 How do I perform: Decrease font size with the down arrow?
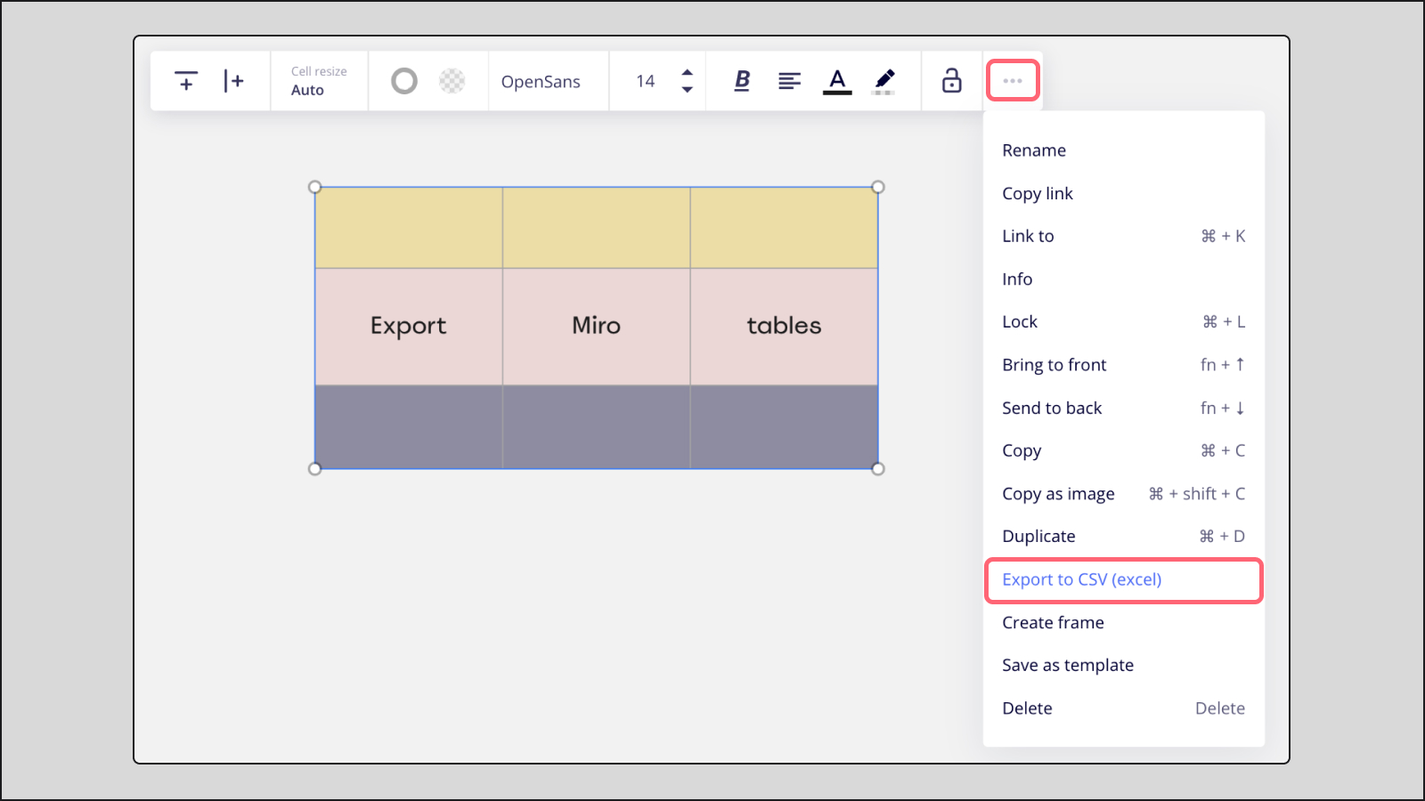pyautogui.click(x=687, y=89)
